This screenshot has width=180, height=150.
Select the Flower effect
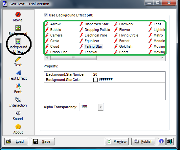pyautogui.click(x=123, y=30)
